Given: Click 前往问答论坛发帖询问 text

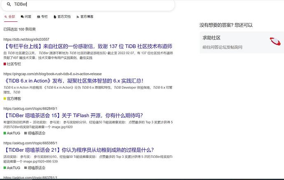Looking at the screenshot, I should pyautogui.click(x=222, y=47).
